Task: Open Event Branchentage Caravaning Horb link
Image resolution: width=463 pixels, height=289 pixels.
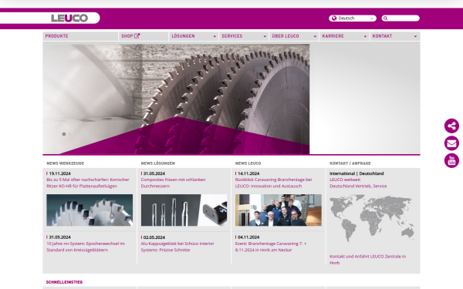Action: [271, 247]
